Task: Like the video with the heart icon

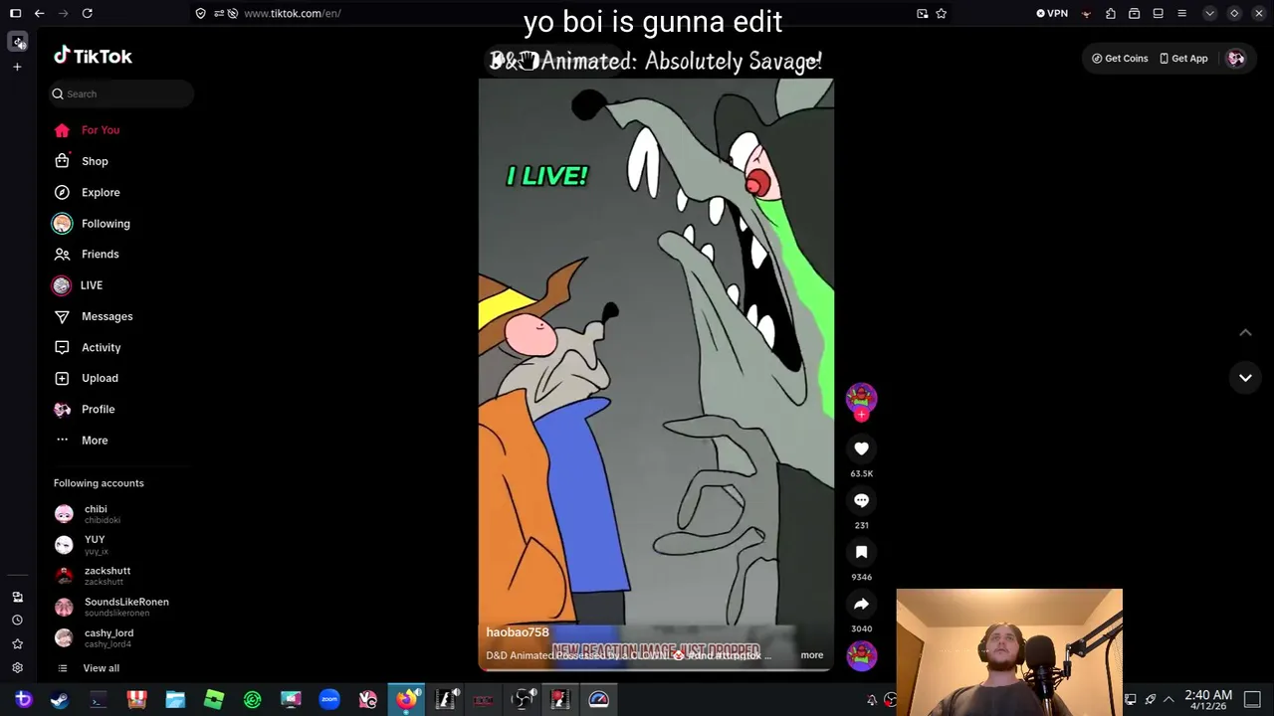Action: 861,448
